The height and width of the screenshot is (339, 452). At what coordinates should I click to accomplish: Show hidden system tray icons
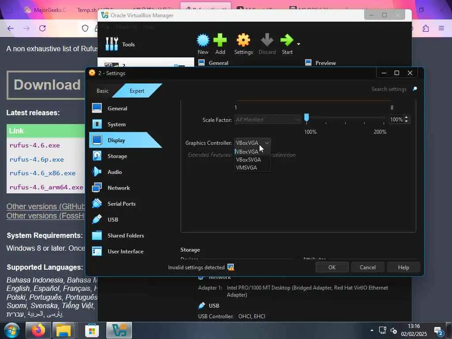(372, 330)
